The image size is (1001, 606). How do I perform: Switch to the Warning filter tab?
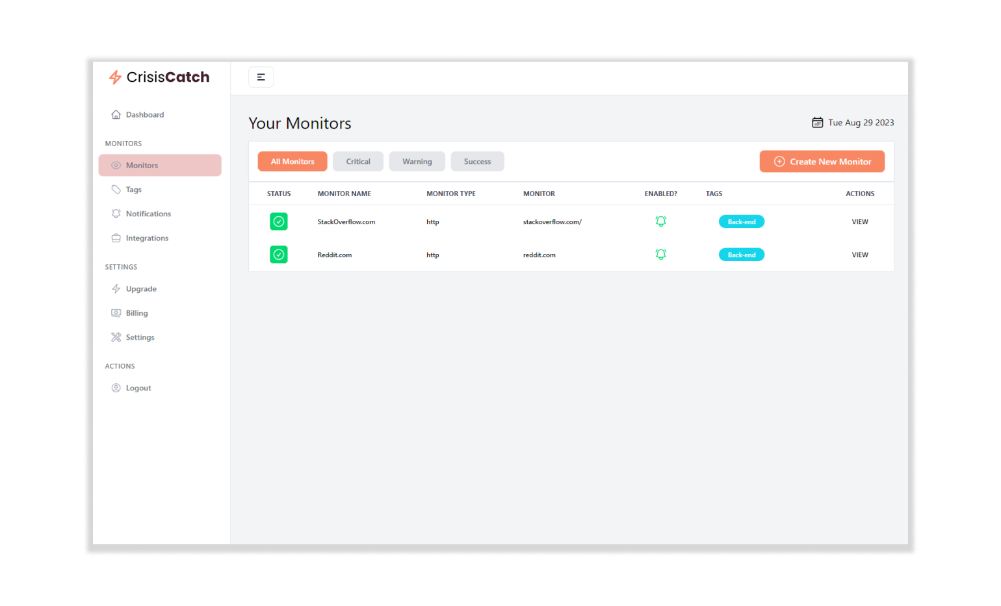coord(417,162)
